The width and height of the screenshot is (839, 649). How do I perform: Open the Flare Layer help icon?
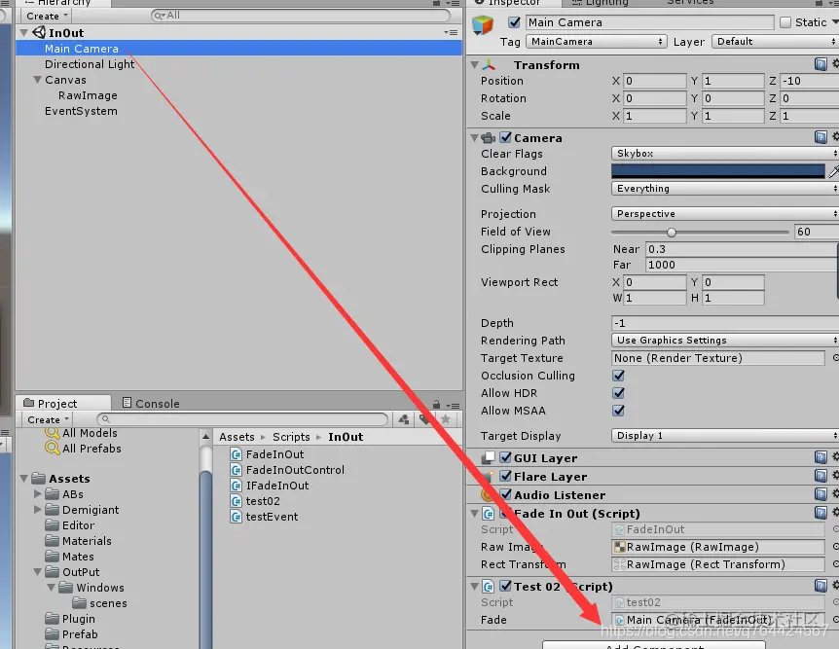821,476
